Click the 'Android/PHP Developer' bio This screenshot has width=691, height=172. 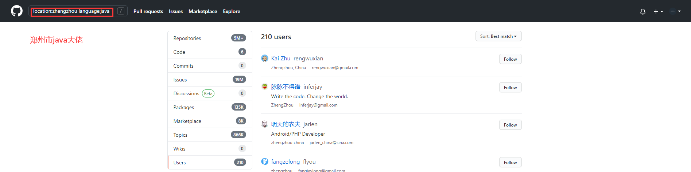[x=298, y=134]
